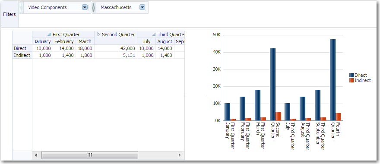The height and width of the screenshot is (164, 380).
Task: Click the Indirect August cell 1,400
Action: [x=165, y=55]
